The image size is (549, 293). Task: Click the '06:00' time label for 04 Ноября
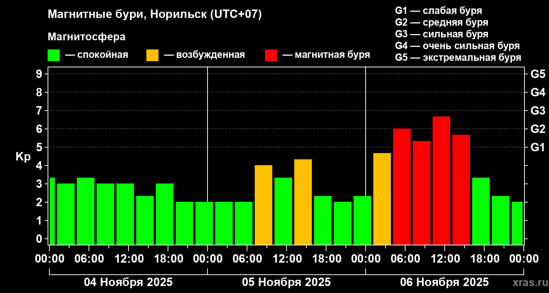coord(89,259)
